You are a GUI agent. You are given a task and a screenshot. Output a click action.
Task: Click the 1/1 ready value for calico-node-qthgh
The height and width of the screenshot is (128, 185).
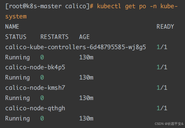pyautogui.click(x=162, y=108)
